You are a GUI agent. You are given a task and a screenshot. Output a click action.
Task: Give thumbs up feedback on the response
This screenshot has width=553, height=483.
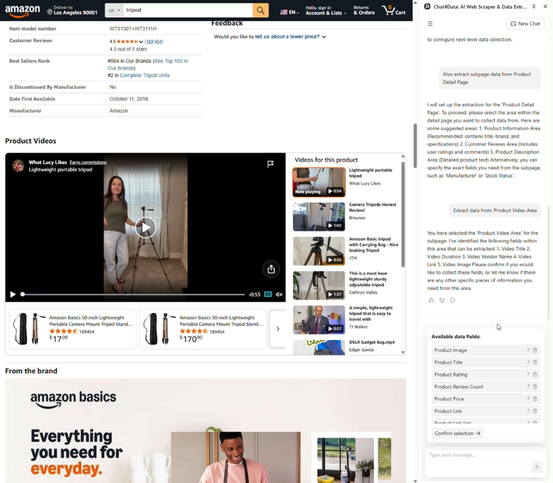pos(431,300)
